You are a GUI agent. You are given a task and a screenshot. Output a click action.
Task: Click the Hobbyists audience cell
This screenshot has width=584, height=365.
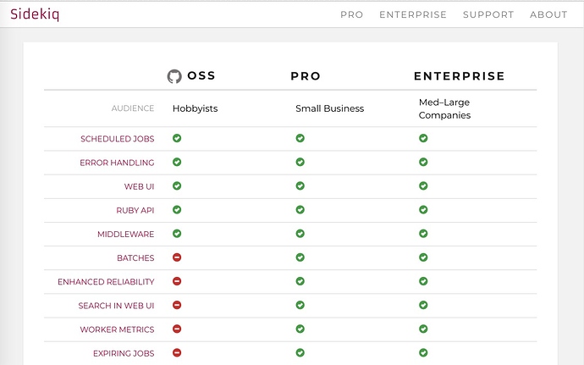196,108
